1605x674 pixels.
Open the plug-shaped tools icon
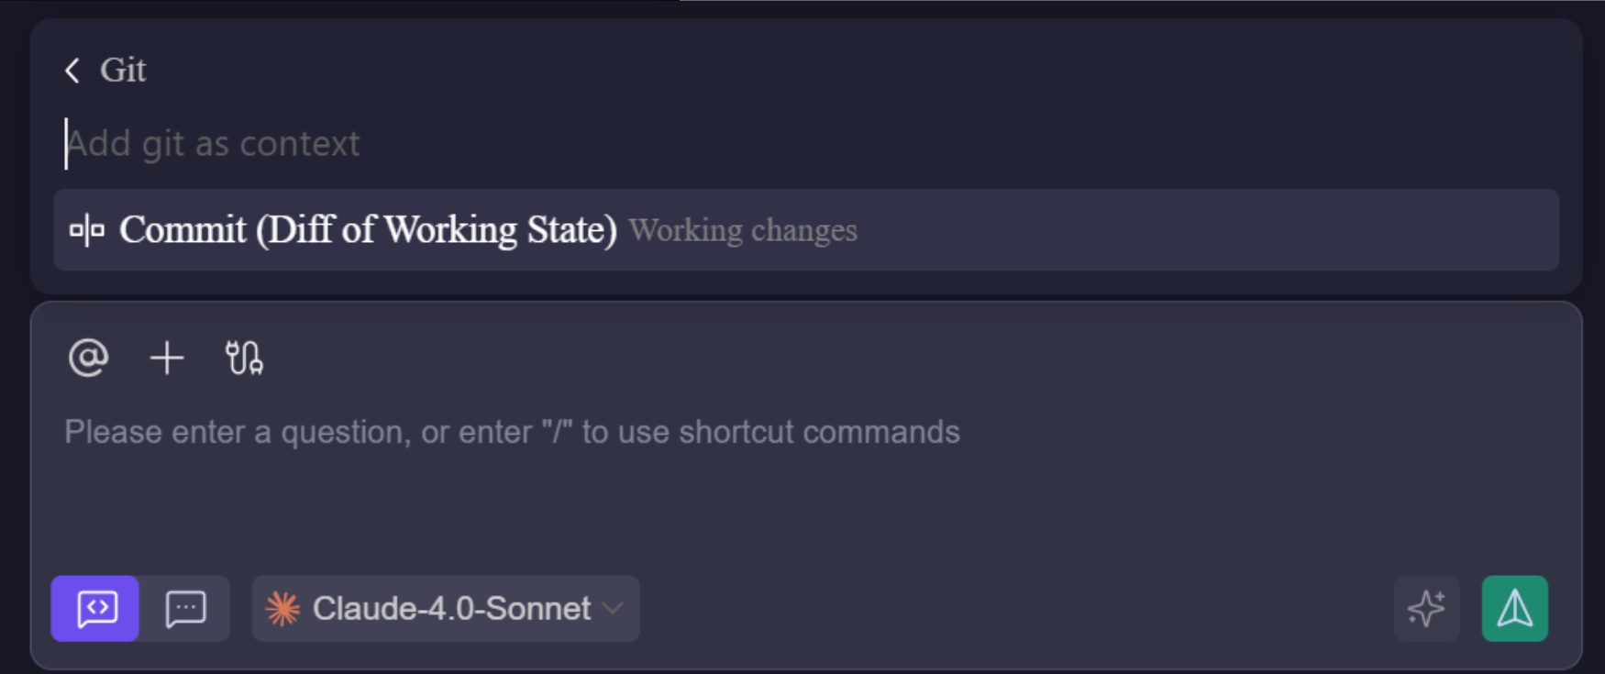tap(244, 358)
